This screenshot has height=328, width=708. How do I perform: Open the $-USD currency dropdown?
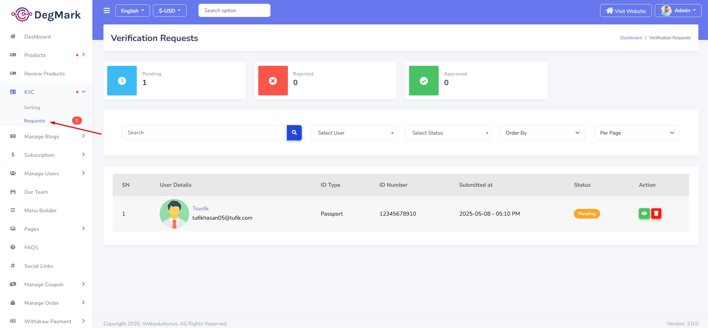tap(170, 10)
